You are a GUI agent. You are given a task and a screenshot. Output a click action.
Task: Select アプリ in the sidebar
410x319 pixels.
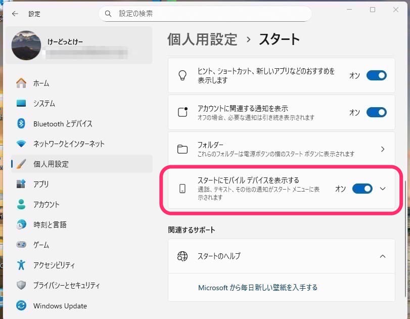click(x=41, y=184)
